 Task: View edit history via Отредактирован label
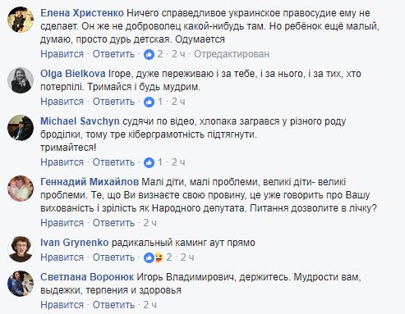pos(232,54)
